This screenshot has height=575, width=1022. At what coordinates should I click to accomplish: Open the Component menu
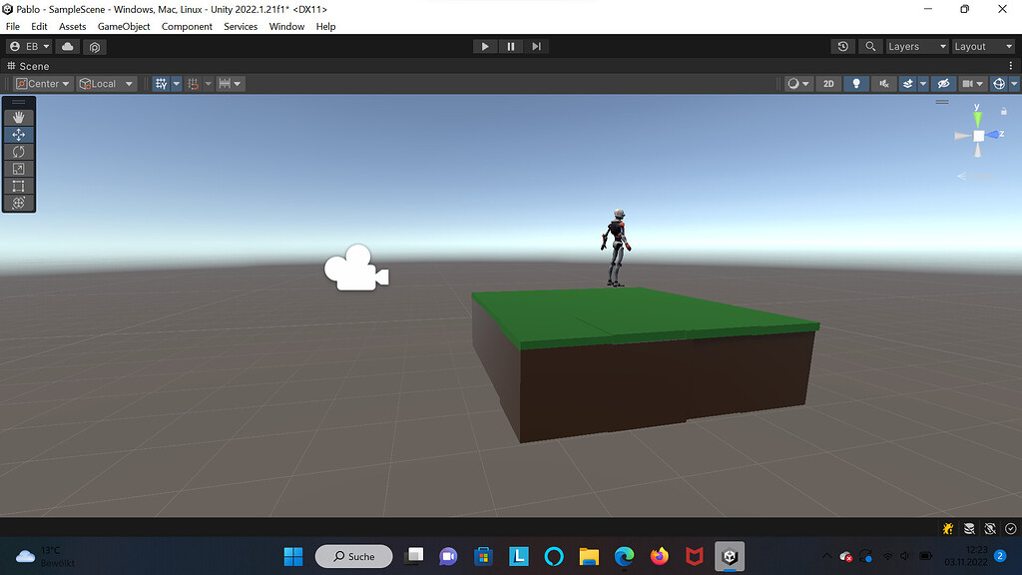coord(187,26)
